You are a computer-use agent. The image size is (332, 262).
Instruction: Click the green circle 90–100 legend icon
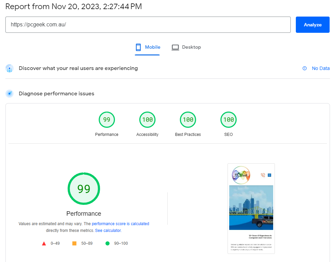tap(108, 243)
